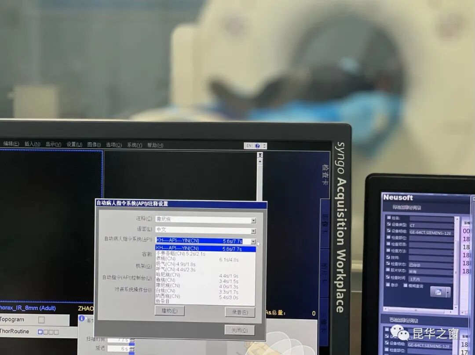Click the Neusoft filter panel horizontal scrollbar
475x355 pixels.
(x=419, y=310)
